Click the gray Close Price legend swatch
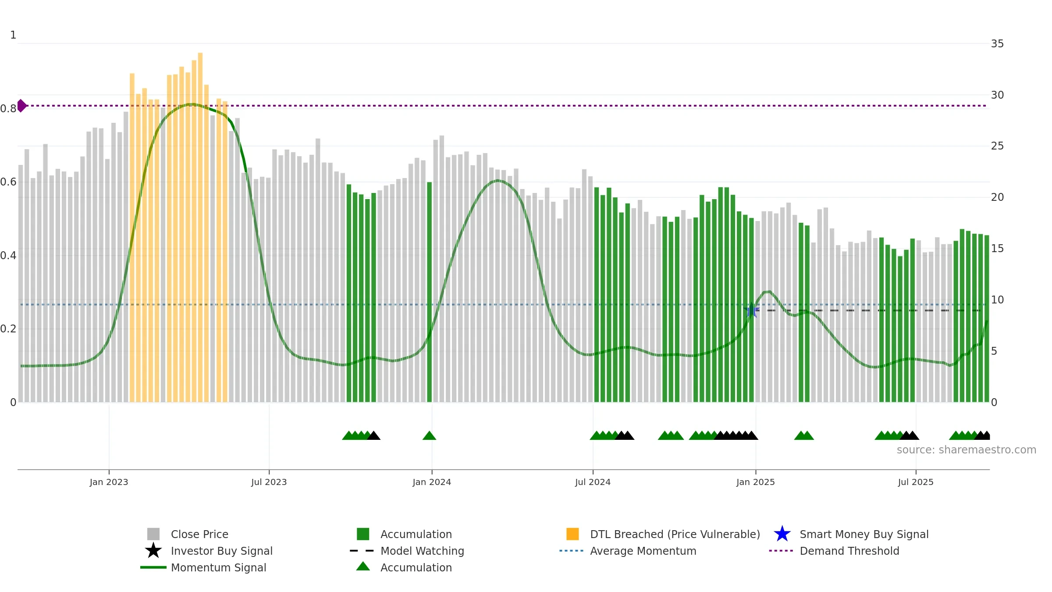The width and height of the screenshot is (1052, 592). point(153,534)
